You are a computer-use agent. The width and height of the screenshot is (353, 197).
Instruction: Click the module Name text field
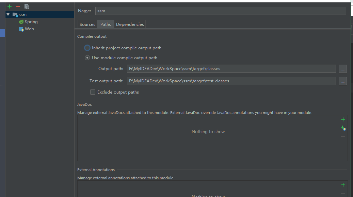click(220, 11)
